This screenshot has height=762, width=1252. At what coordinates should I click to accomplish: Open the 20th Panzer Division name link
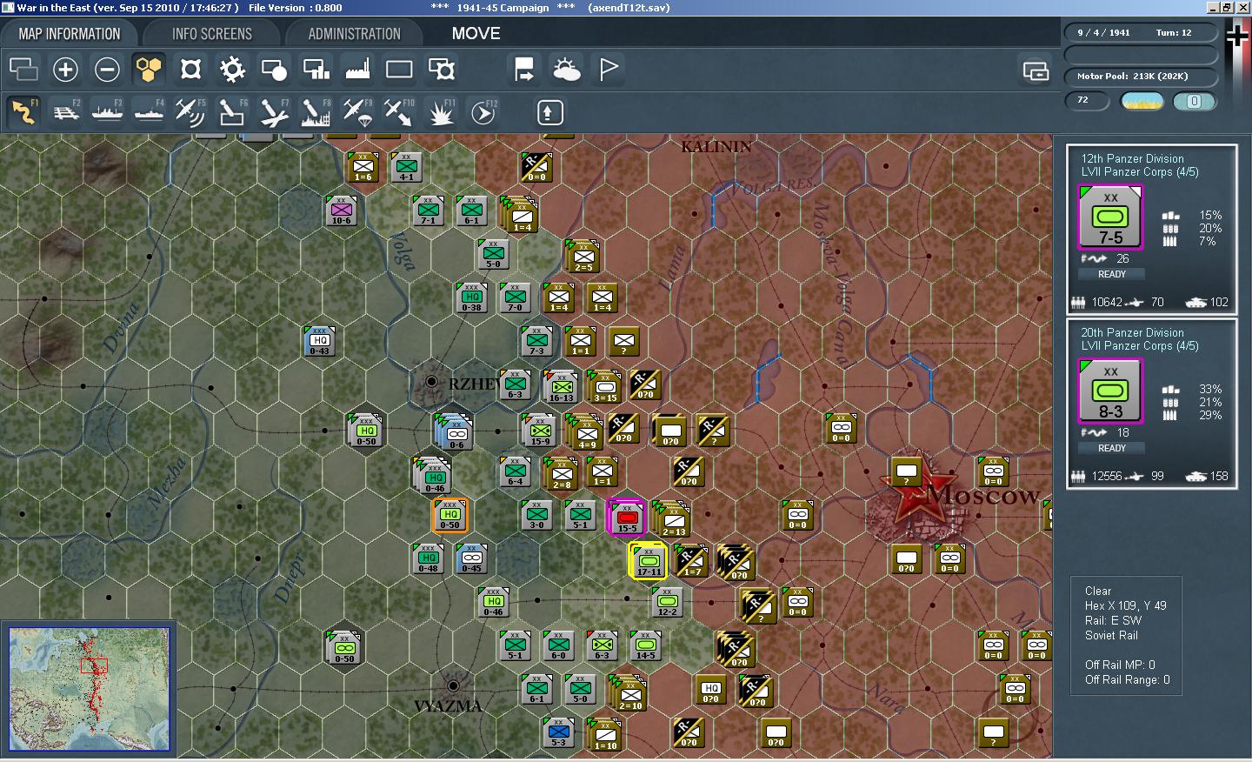click(x=1132, y=332)
